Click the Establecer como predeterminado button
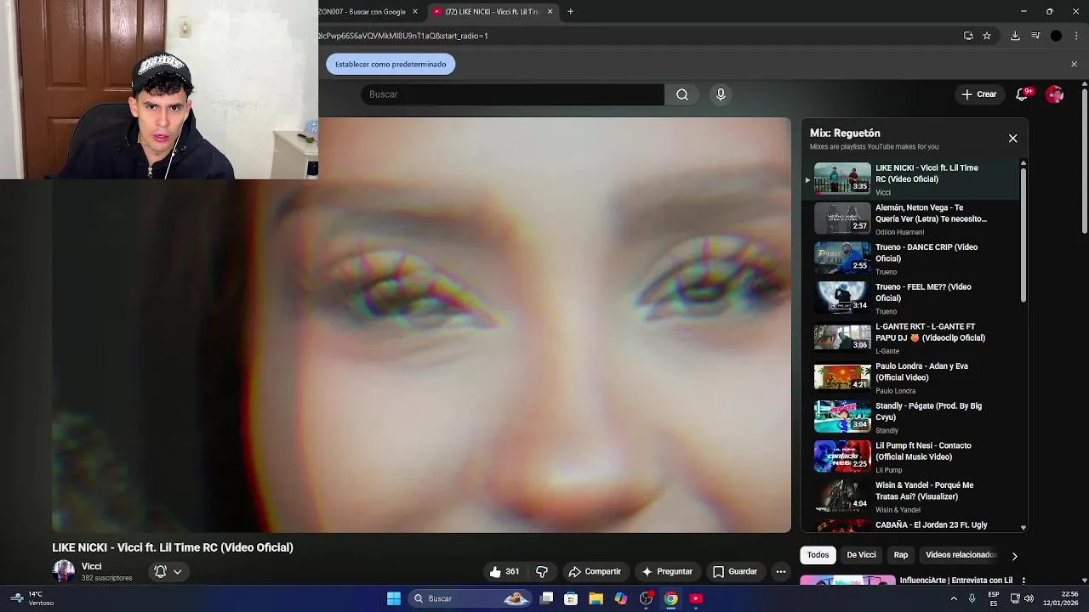The height and width of the screenshot is (612, 1089). tap(391, 64)
